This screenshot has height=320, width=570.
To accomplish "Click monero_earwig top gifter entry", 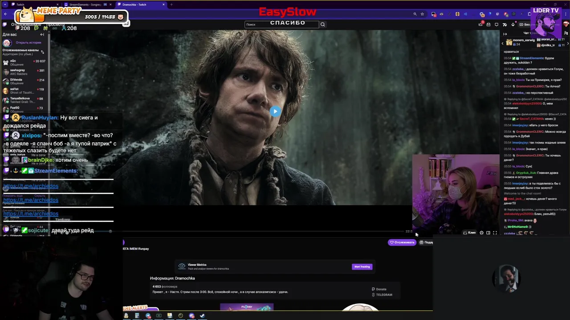I will tap(520, 42).
